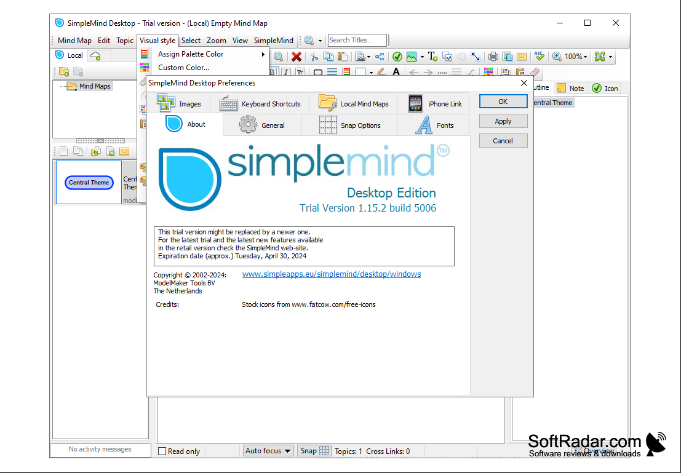Click the Search Titles input field

click(x=357, y=40)
